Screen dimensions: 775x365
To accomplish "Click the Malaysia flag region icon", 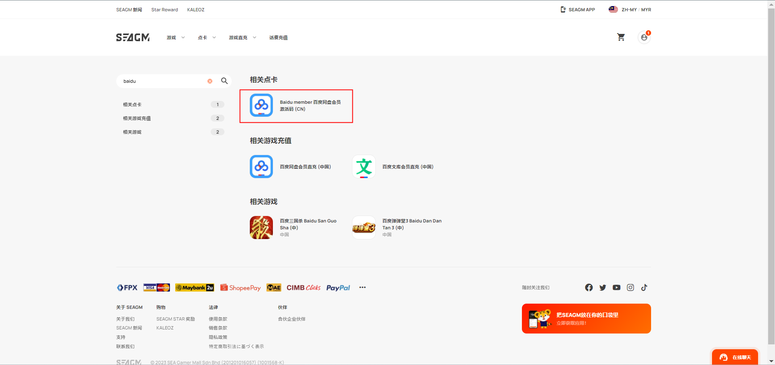I will tap(613, 9).
